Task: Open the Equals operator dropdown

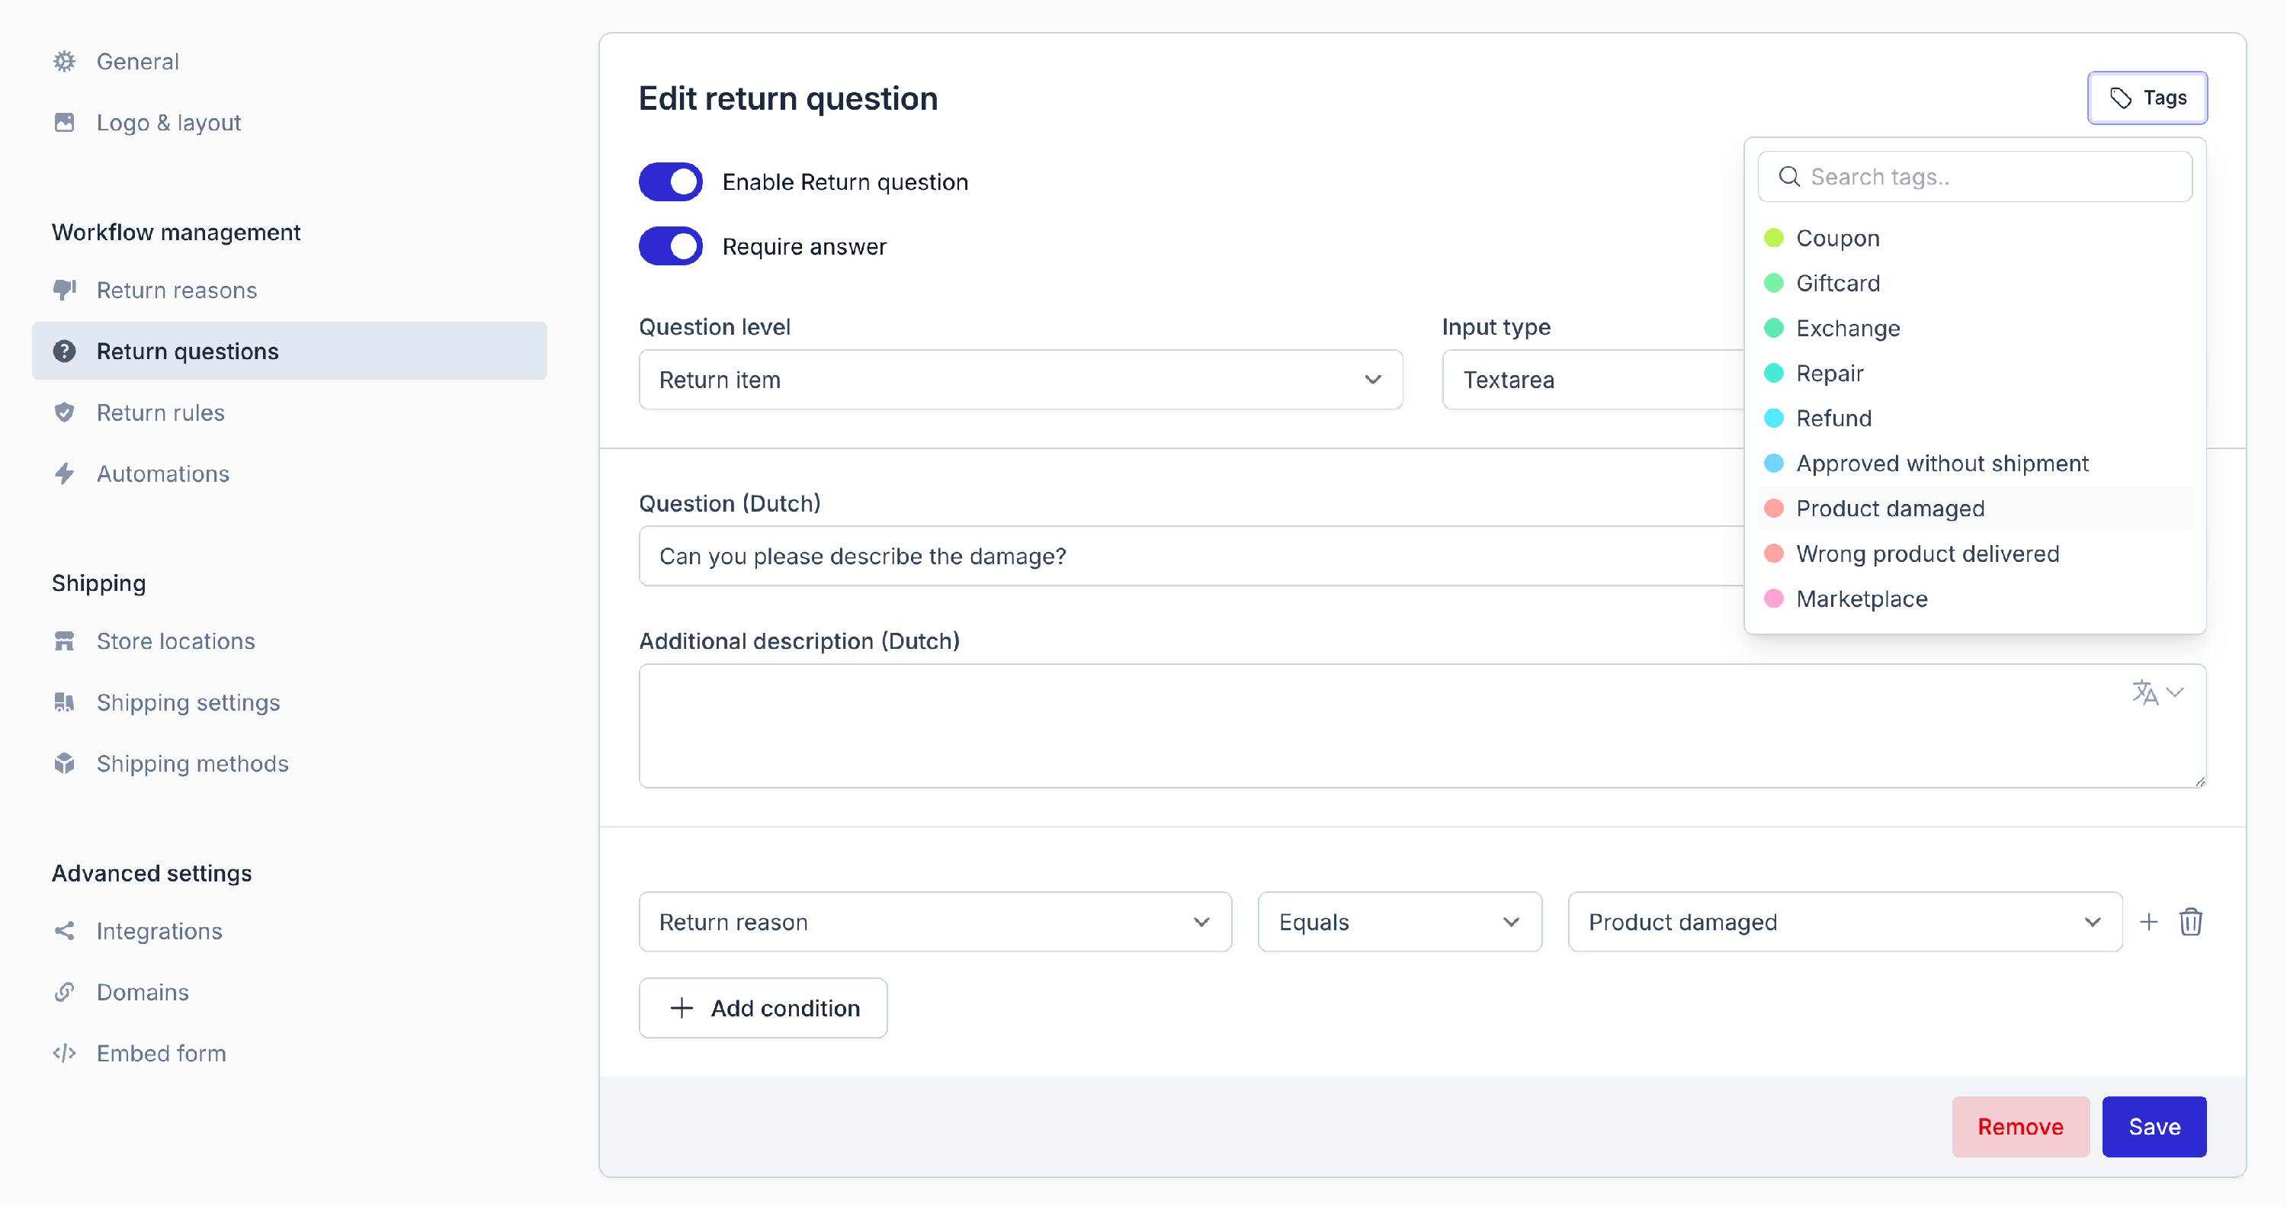Action: (1399, 922)
